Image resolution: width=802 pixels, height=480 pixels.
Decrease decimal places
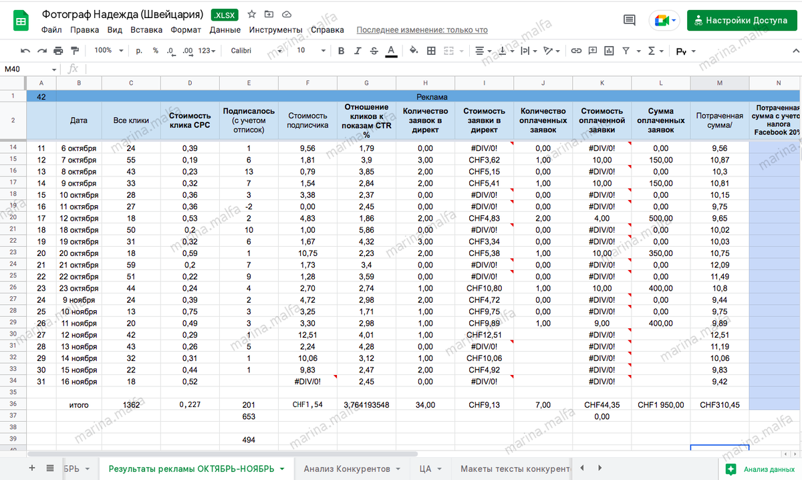click(x=171, y=51)
